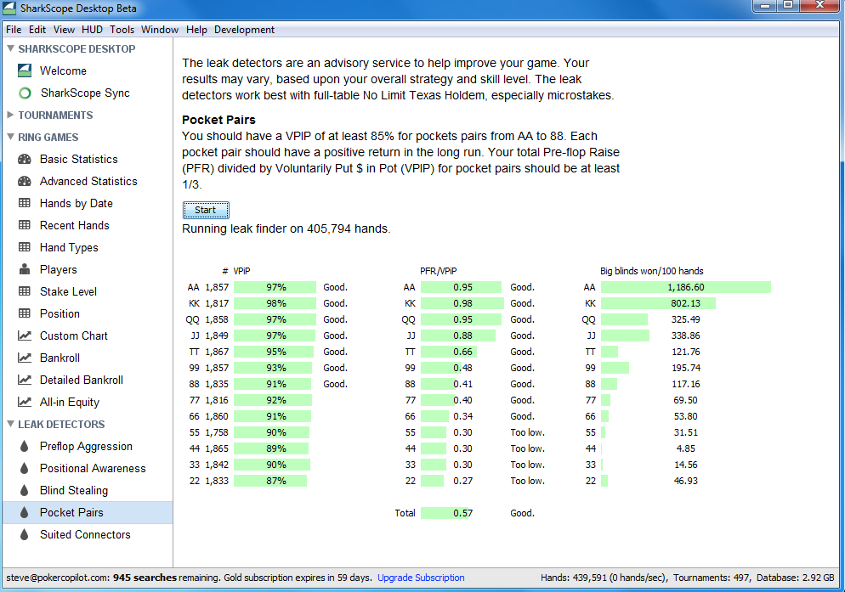
Task: Click the Total 0.57 PFR/VPiP bar
Action: pyautogui.click(x=447, y=513)
